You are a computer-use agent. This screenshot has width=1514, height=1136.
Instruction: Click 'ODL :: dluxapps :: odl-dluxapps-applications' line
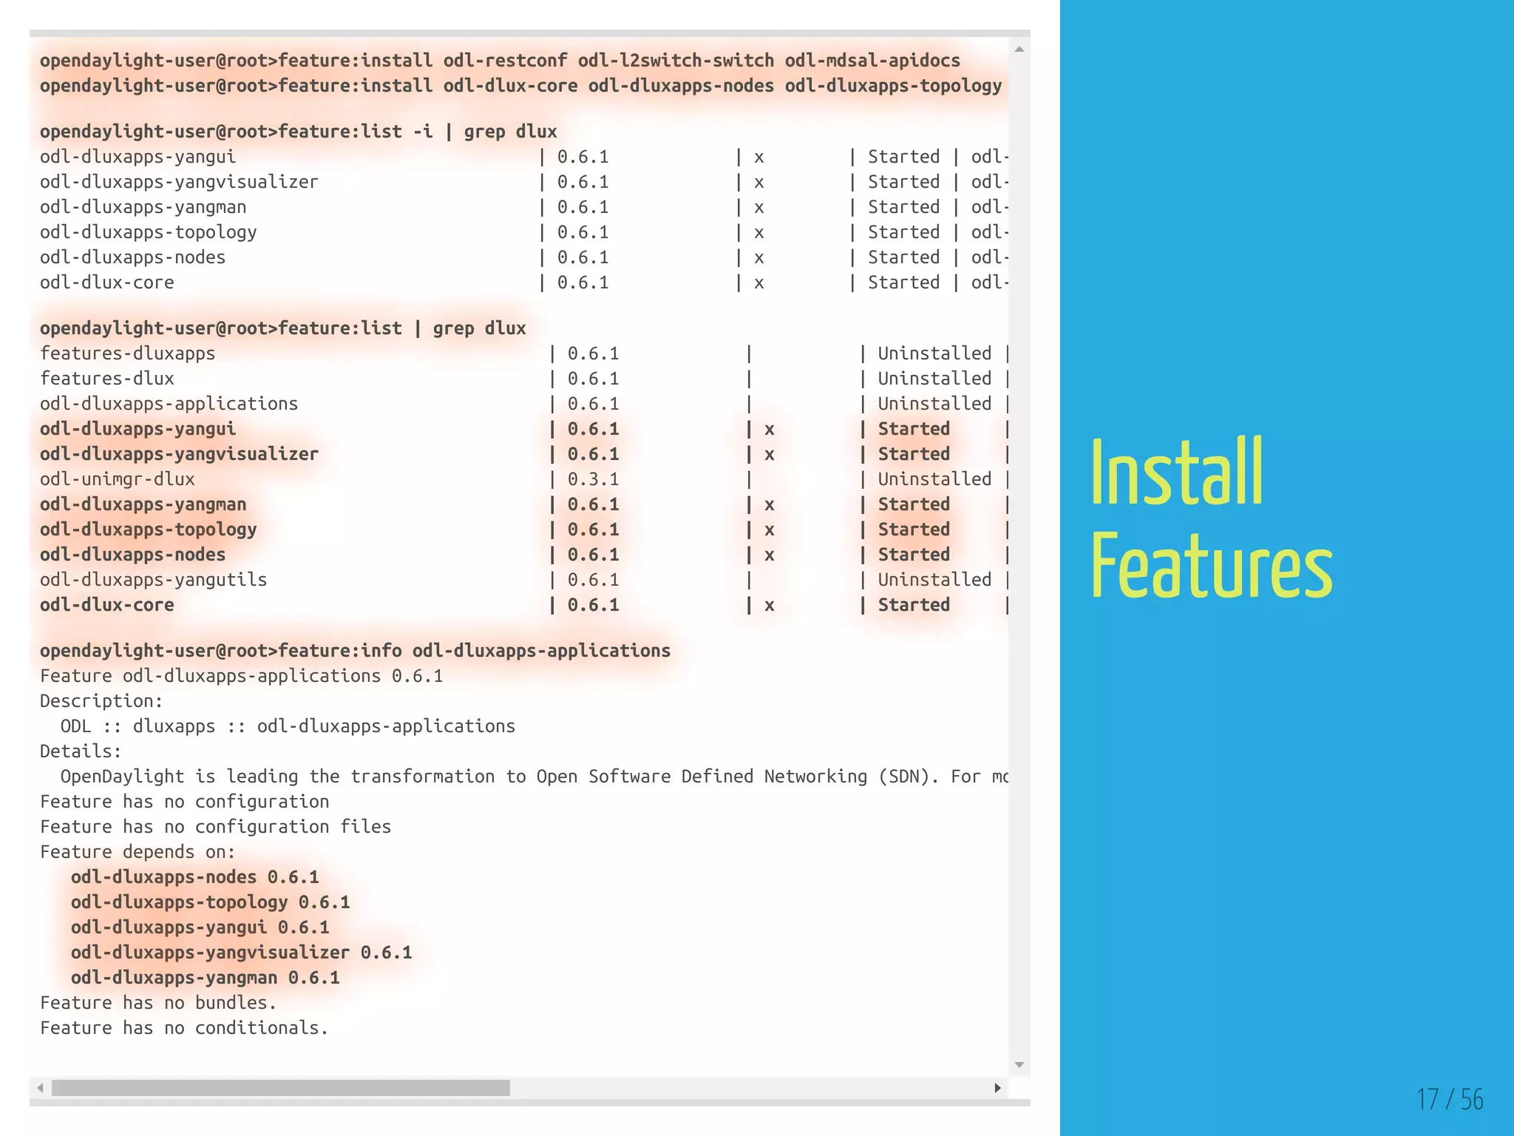tap(288, 726)
